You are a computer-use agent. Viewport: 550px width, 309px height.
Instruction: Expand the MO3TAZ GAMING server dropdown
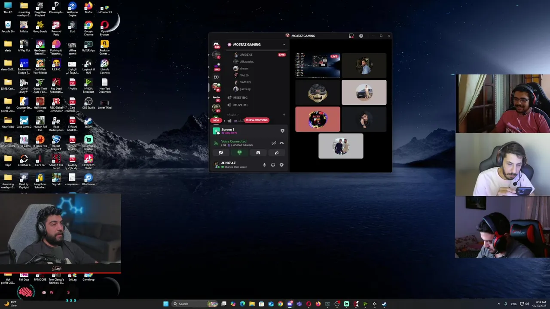[284, 45]
